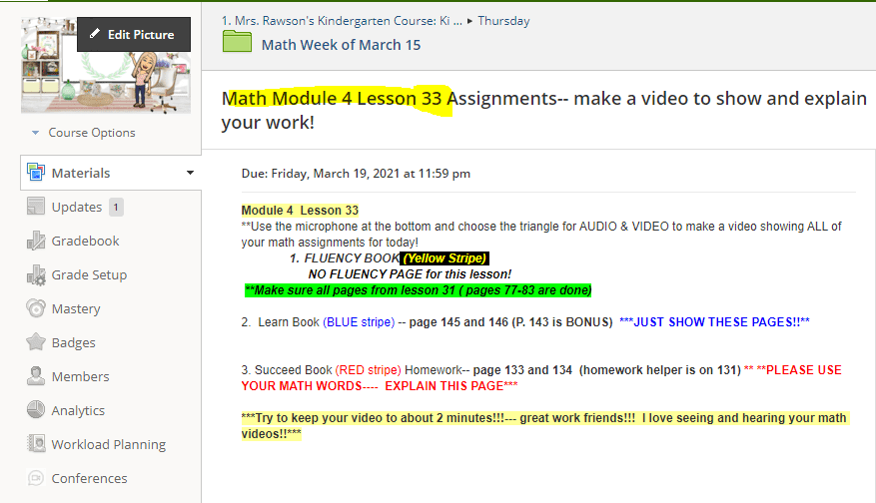Viewport: 876px width, 503px height.
Task: Click the '(Yellow Stripe)' label
Action: coord(444,258)
